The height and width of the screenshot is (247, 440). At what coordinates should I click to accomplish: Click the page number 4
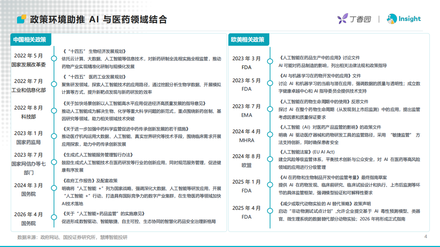pos(425,237)
